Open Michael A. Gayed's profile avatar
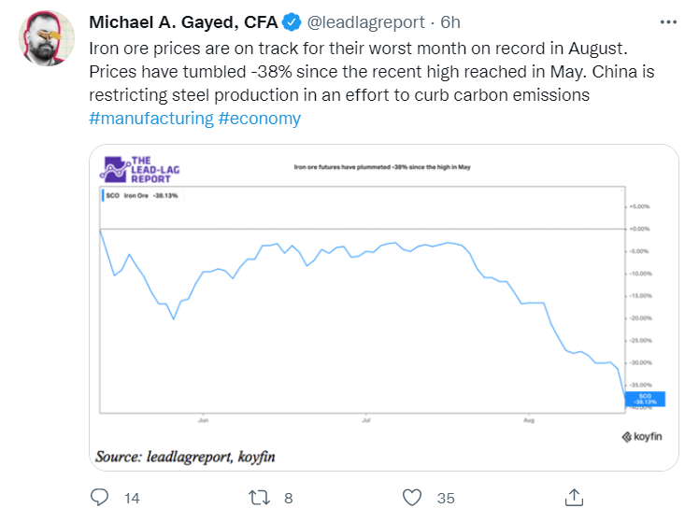Viewport: 699px width, 522px height. click(x=47, y=38)
